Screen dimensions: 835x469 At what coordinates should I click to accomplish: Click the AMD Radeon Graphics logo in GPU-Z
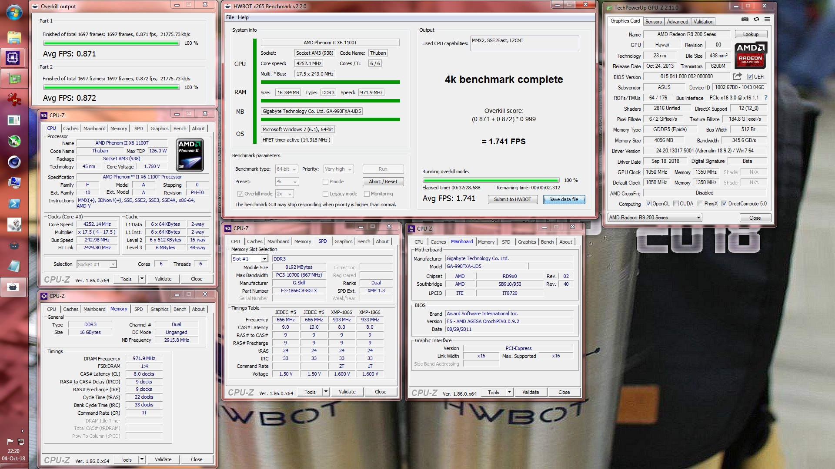[x=751, y=55]
